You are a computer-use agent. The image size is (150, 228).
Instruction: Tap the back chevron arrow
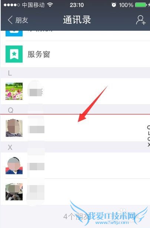click(x=10, y=20)
